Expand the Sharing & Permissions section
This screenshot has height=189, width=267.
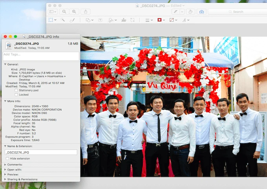(x=5, y=179)
